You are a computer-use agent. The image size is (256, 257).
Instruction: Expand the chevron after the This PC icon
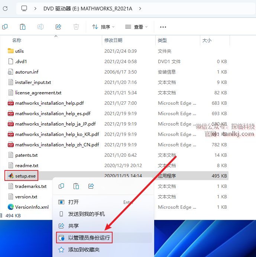pyautogui.click(x=35, y=9)
